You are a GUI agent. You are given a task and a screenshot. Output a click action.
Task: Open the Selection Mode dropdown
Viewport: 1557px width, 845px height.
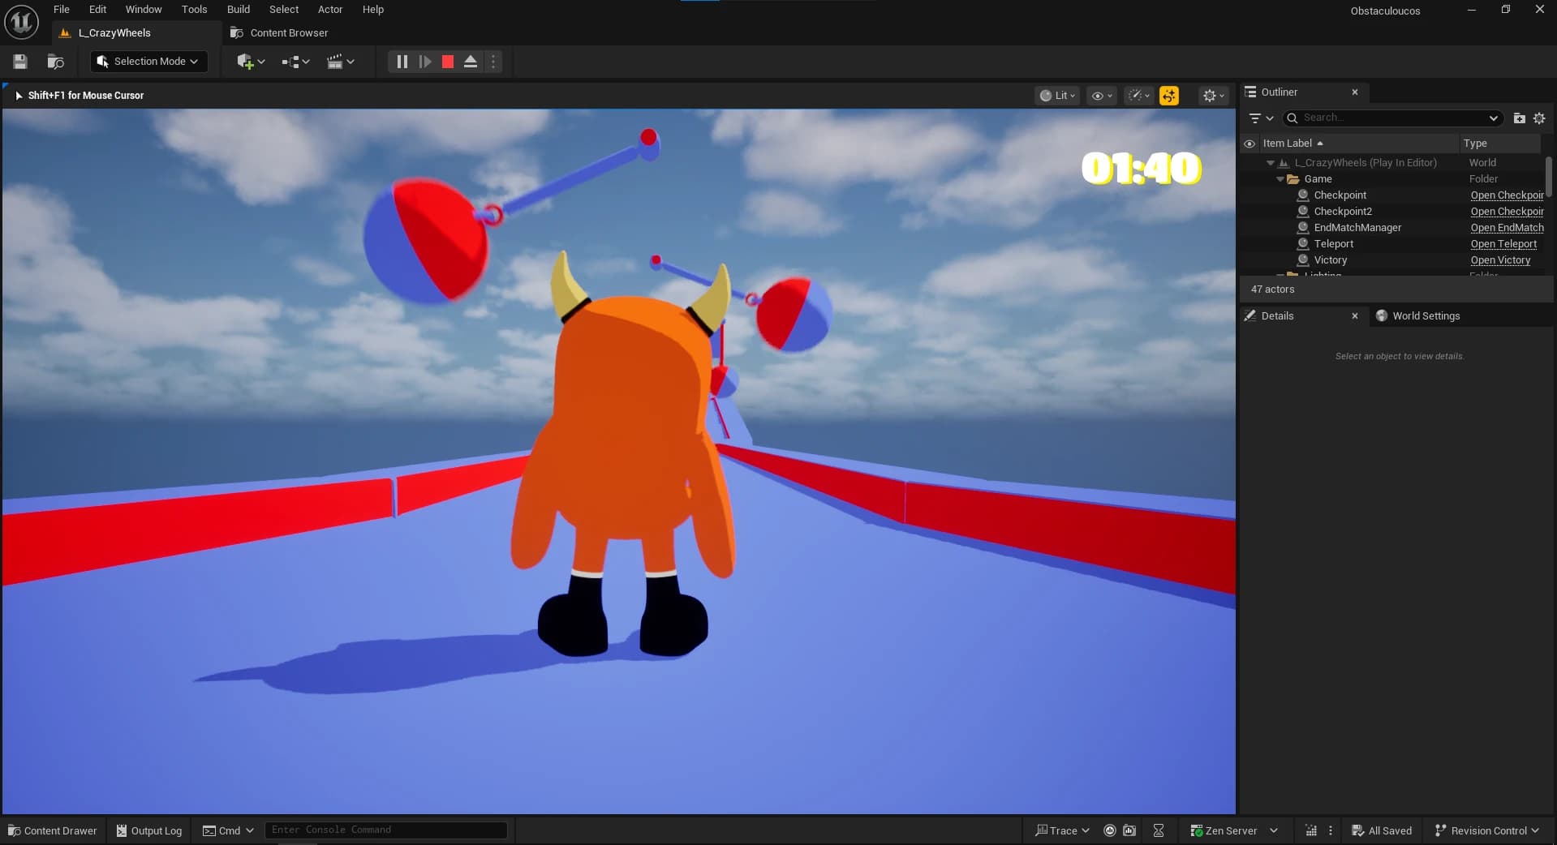[149, 62]
